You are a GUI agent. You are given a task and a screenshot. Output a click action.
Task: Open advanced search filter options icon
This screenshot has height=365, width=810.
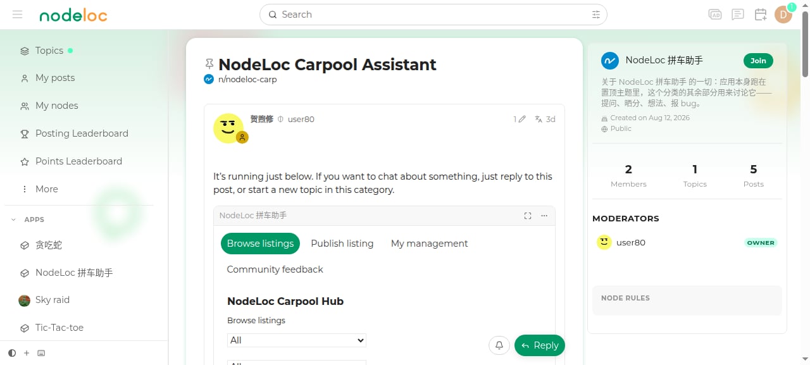pos(595,15)
